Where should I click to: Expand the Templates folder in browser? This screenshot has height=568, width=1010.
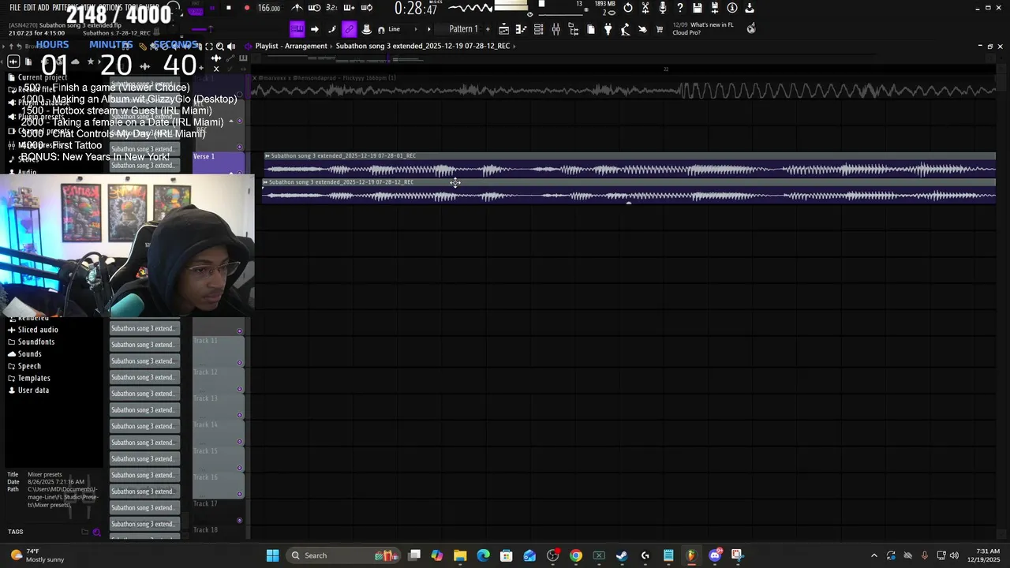[x=34, y=378]
